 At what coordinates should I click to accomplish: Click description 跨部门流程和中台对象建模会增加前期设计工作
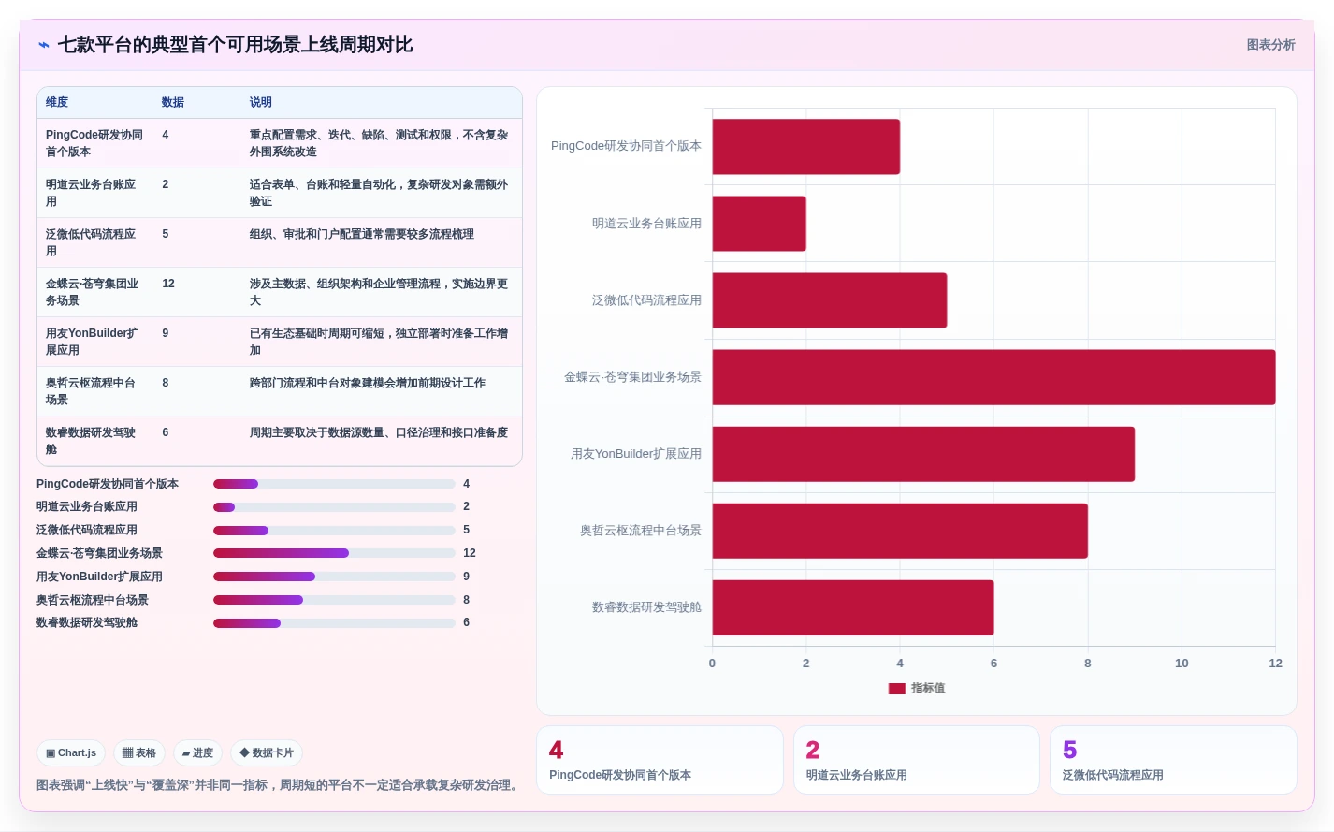[x=367, y=383]
